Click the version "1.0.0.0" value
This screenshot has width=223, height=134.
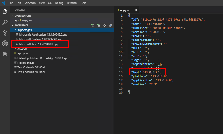point(157,32)
